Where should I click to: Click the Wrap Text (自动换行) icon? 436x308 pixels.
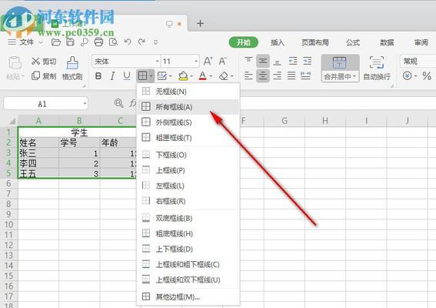377,62
